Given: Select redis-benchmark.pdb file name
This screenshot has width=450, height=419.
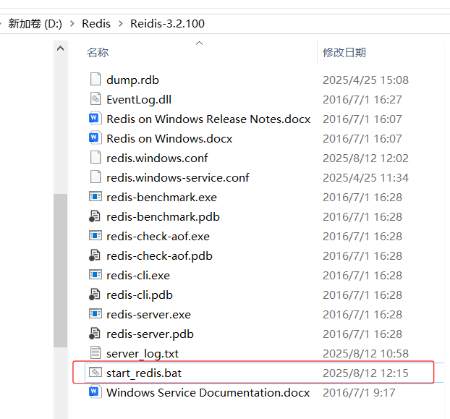Looking at the screenshot, I should click(163, 216).
